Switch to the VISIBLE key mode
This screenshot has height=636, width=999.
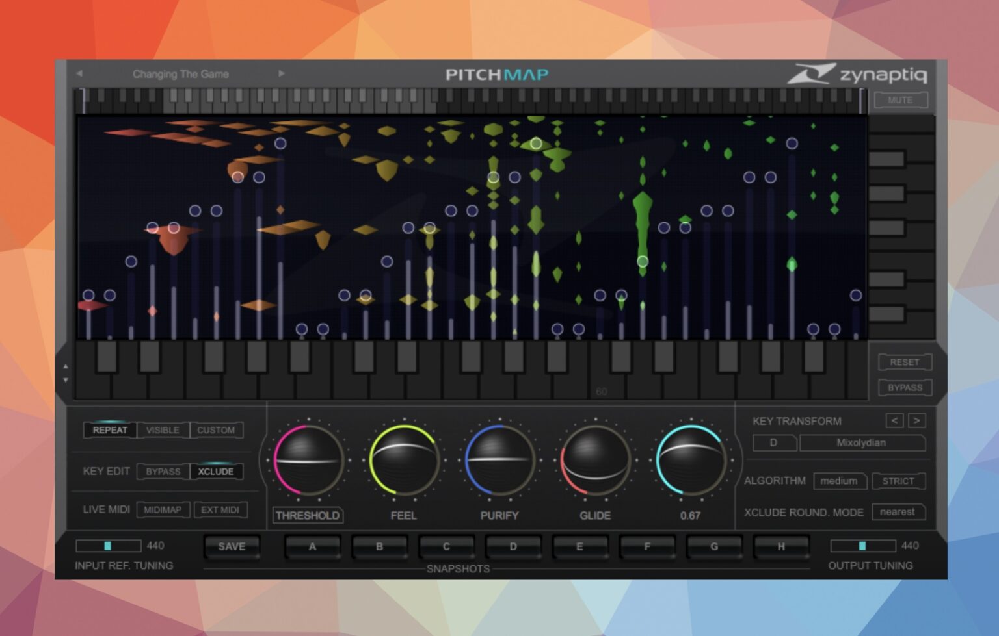163,430
